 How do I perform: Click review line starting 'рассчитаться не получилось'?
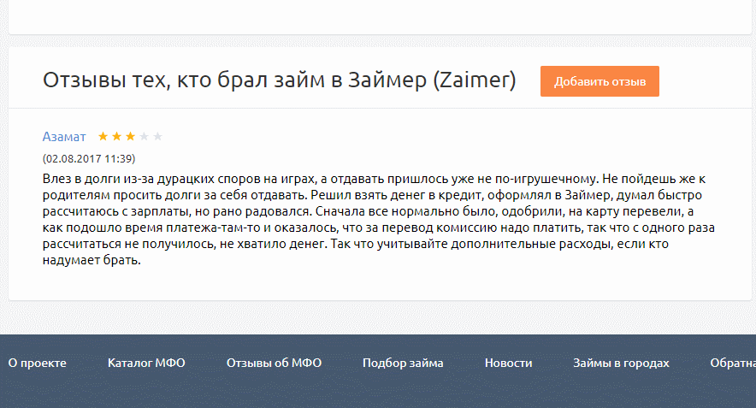click(x=356, y=244)
